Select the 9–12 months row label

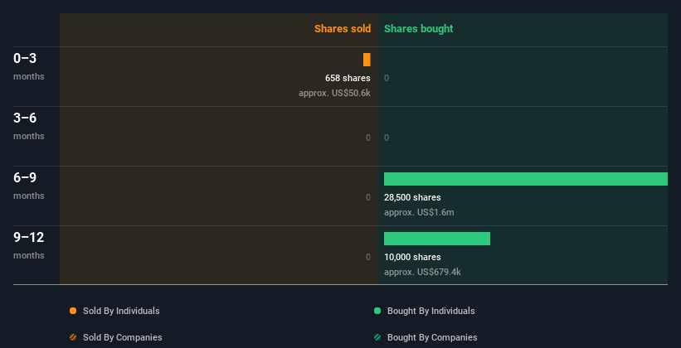(x=29, y=245)
